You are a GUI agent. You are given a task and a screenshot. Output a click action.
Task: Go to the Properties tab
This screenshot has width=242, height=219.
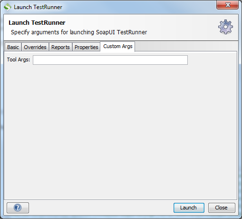point(87,47)
